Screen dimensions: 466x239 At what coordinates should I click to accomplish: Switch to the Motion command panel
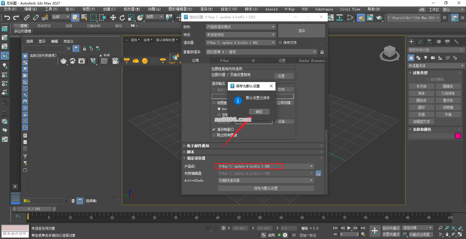438,42
